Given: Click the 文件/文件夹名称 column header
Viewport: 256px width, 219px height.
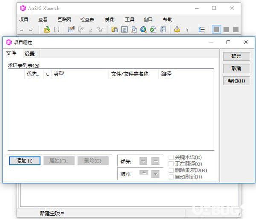Looking at the screenshot, I should (x=134, y=74).
